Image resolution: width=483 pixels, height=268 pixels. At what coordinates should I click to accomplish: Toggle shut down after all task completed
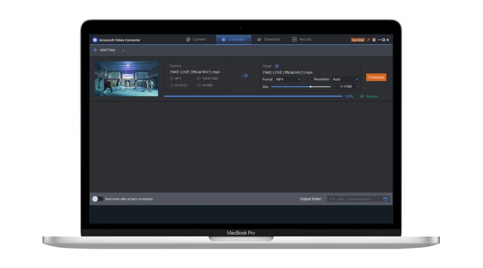(98, 199)
